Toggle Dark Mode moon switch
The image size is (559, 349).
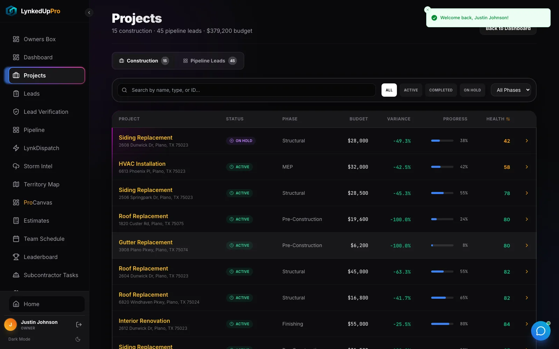(78, 339)
